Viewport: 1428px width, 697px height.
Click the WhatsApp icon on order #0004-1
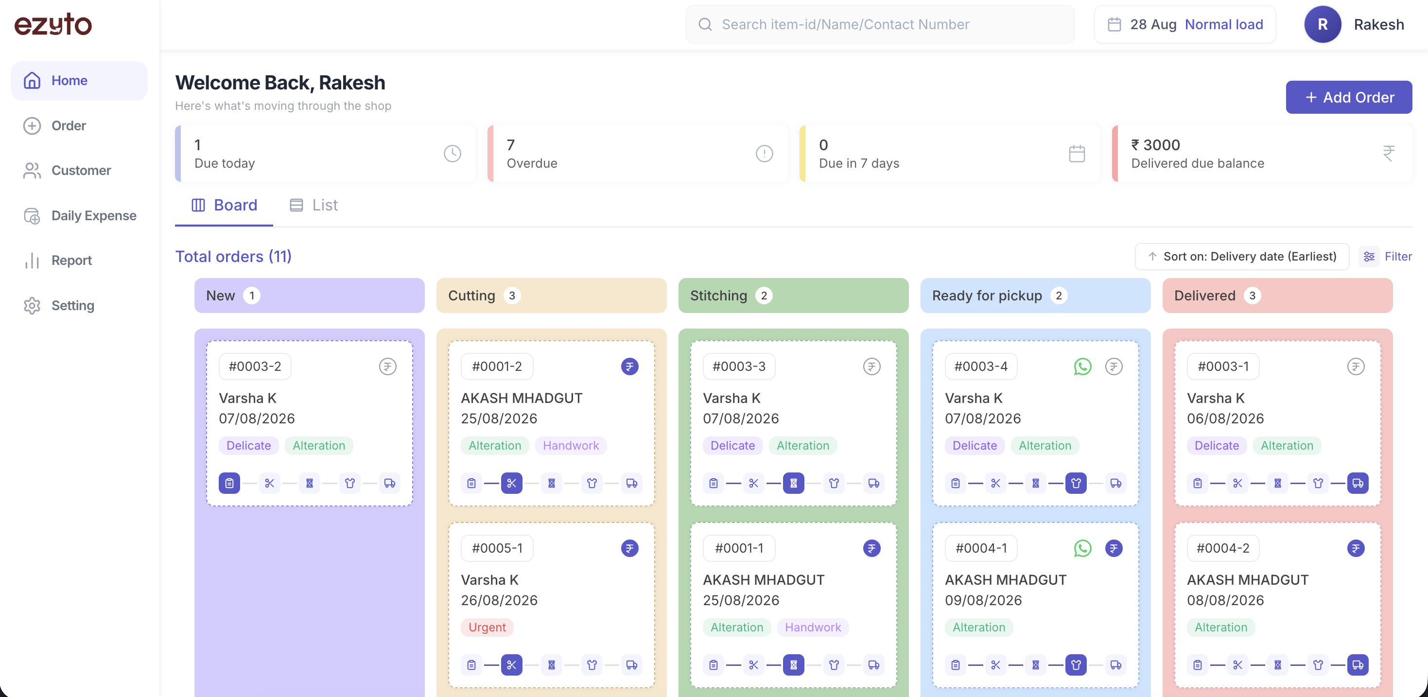[x=1082, y=548]
